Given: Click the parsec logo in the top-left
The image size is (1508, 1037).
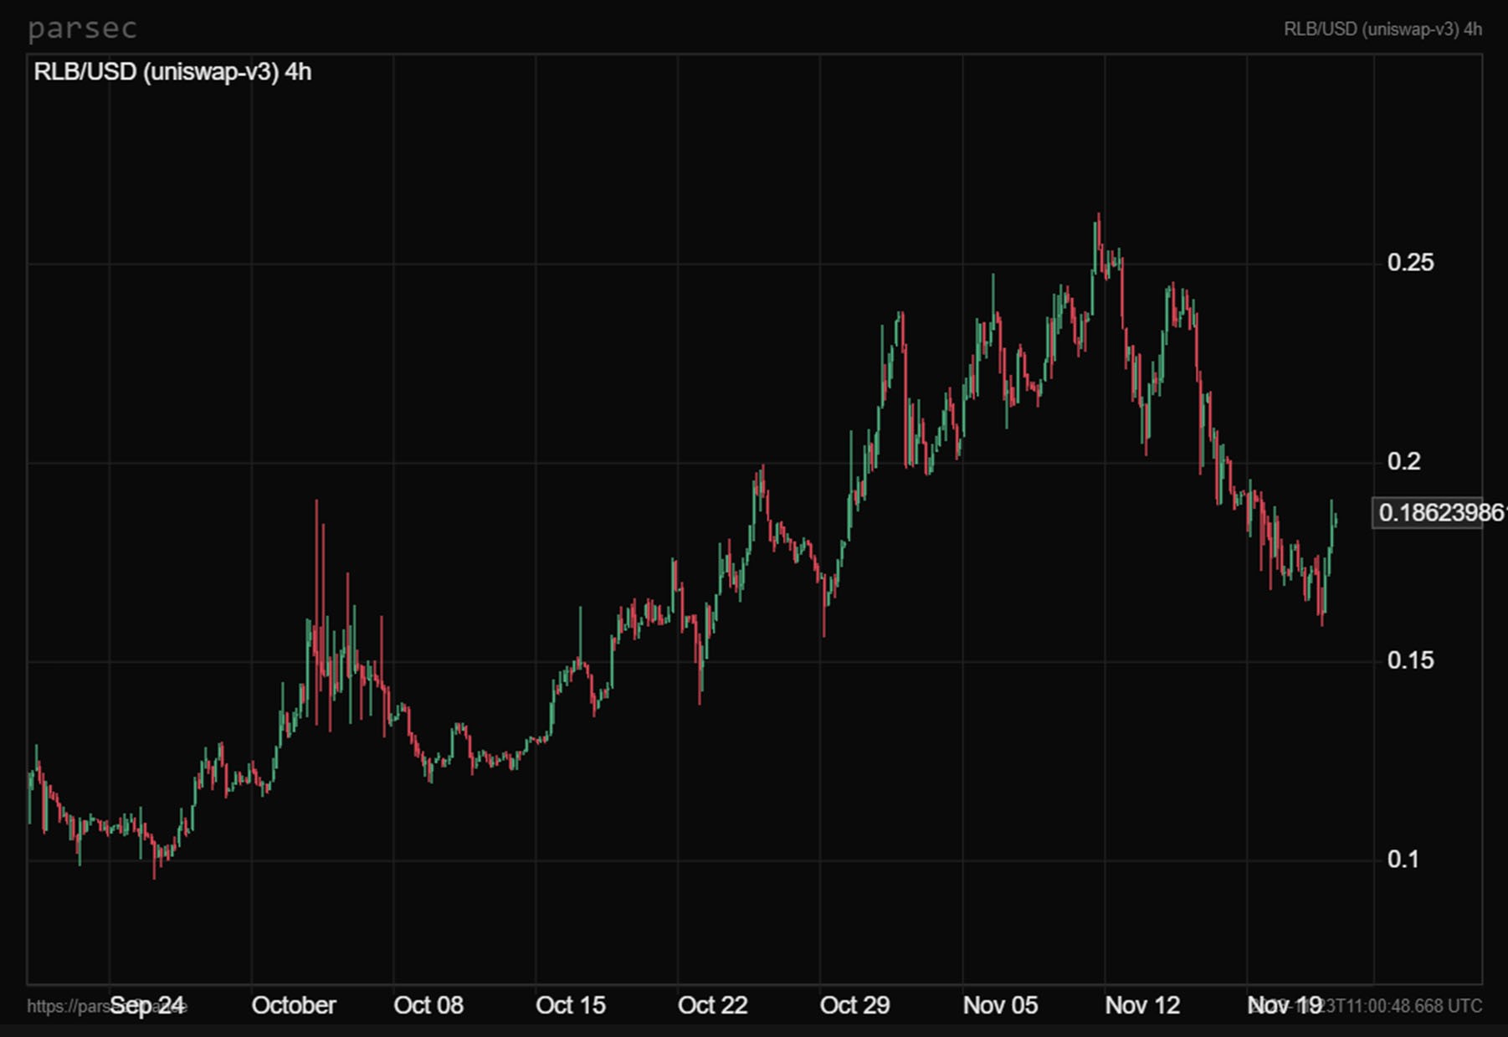Looking at the screenshot, I should point(82,28).
